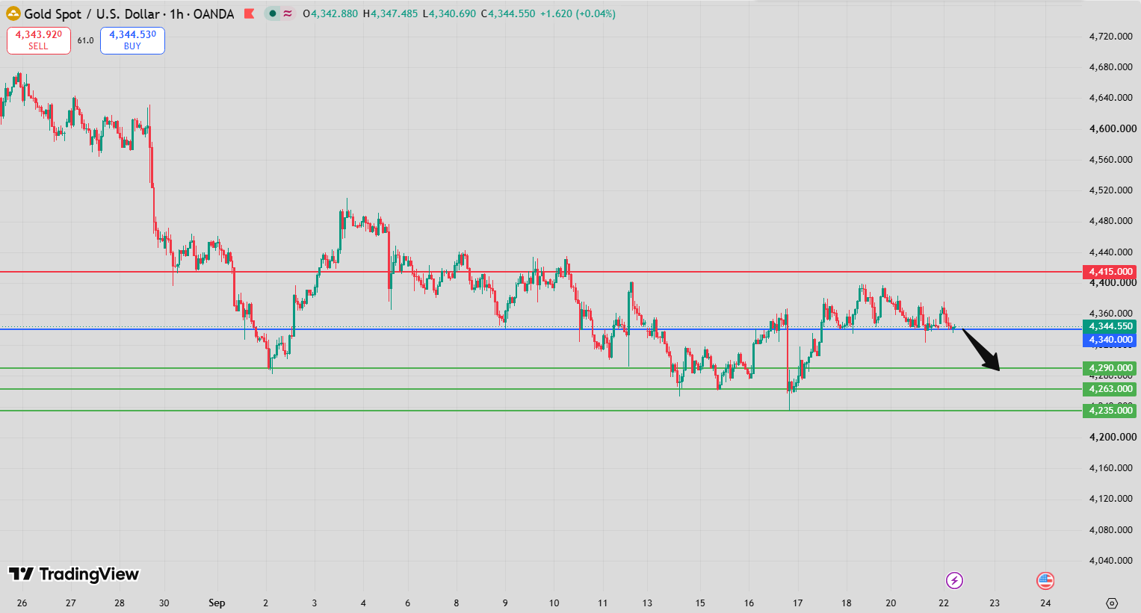Click the blue BUY 4,344.53 button

coord(132,40)
